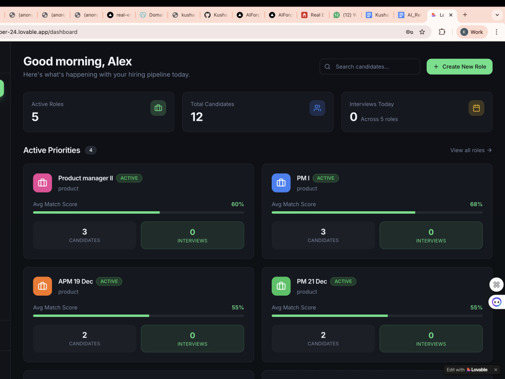The width and height of the screenshot is (505, 379).
Task: Click the orange APM 19 Dec briefcase icon
Action: click(x=42, y=286)
